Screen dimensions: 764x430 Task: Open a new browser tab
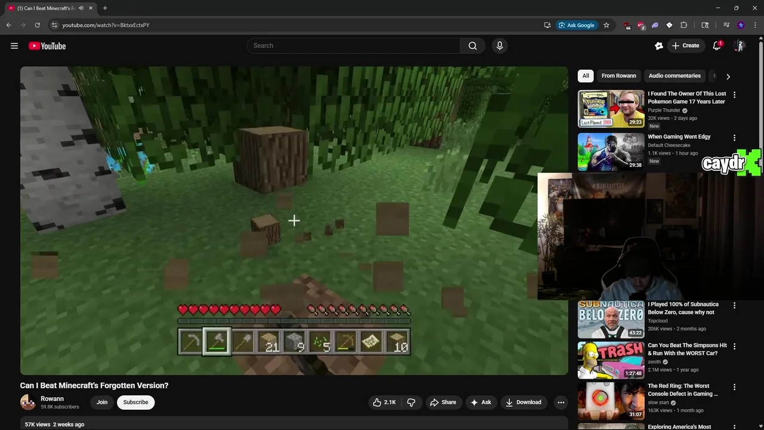pos(105,8)
